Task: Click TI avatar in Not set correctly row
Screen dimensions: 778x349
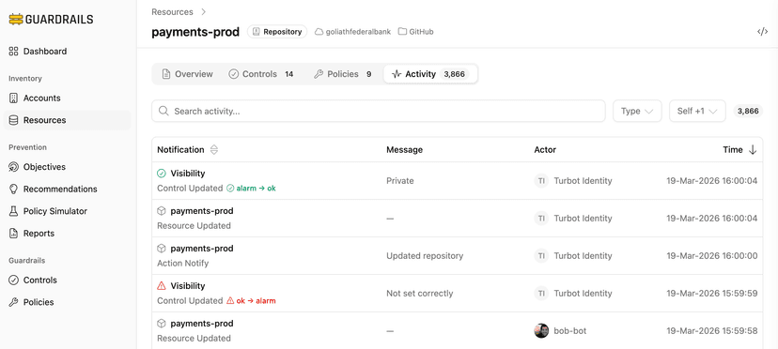Action: (x=541, y=294)
